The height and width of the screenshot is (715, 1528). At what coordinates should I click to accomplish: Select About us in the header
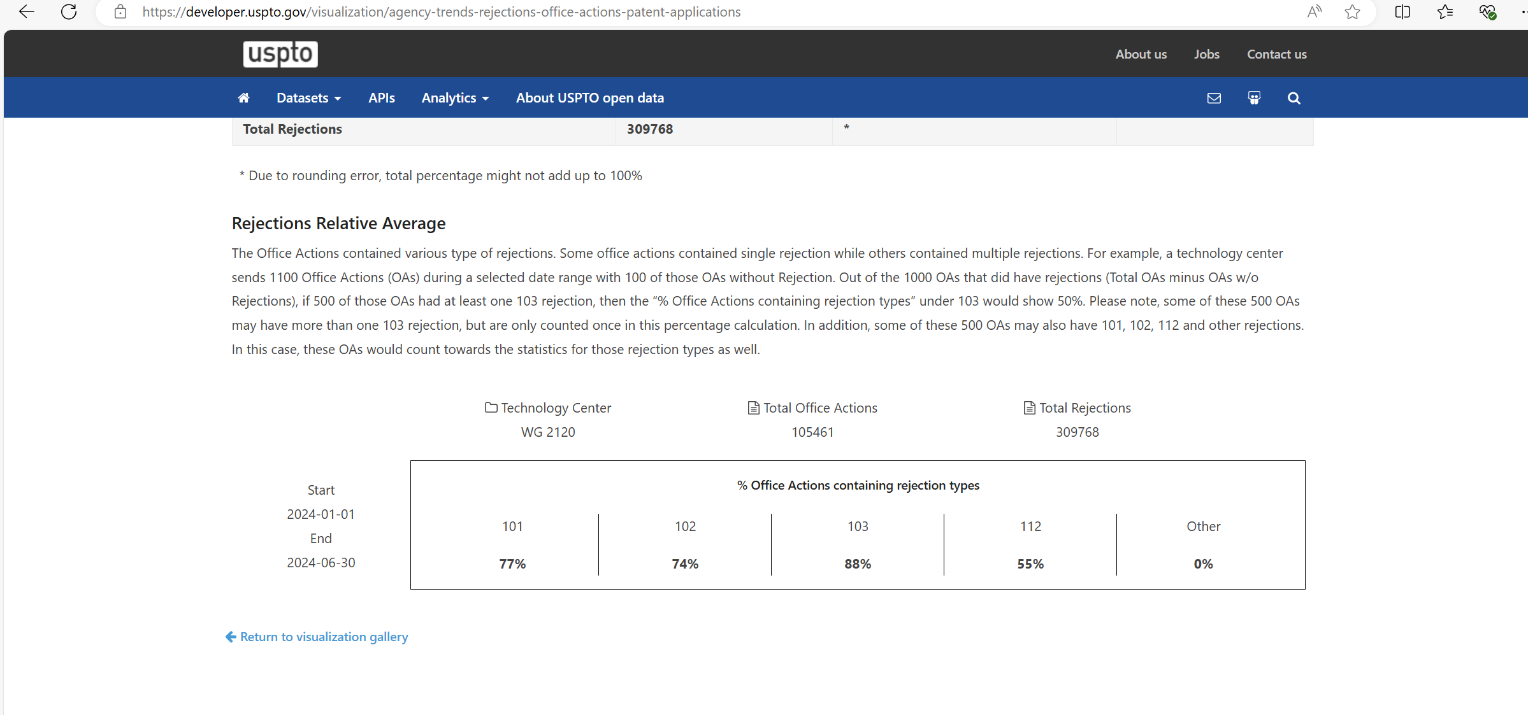point(1141,53)
